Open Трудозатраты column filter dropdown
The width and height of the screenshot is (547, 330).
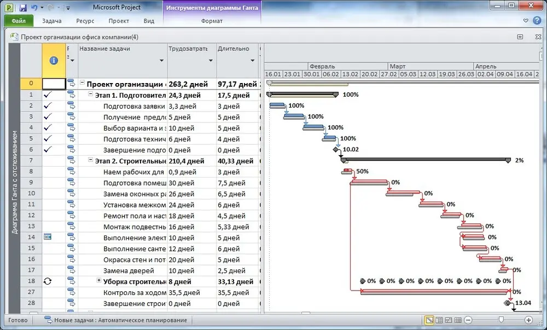pyautogui.click(x=211, y=61)
